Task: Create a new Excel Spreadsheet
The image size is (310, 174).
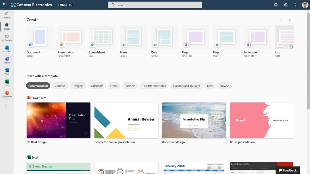Action: pyautogui.click(x=102, y=41)
